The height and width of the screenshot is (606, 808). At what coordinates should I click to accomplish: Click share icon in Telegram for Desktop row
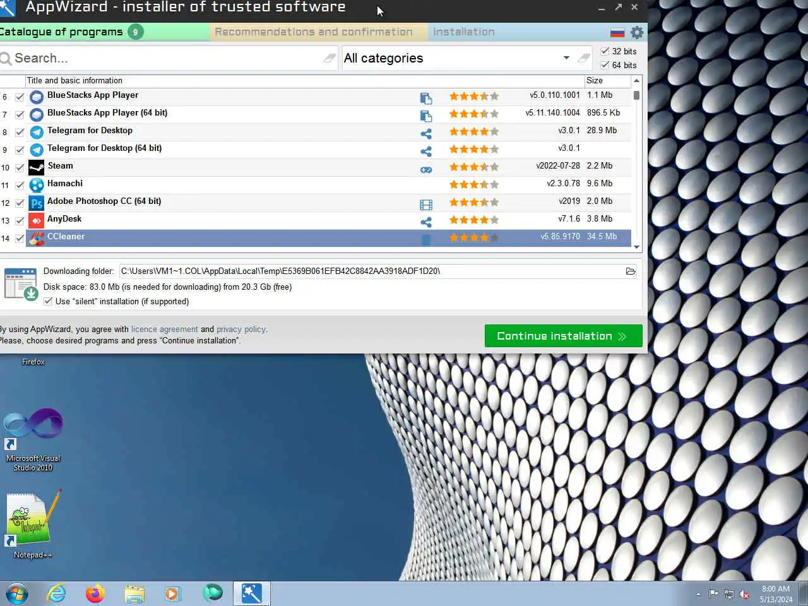(426, 134)
